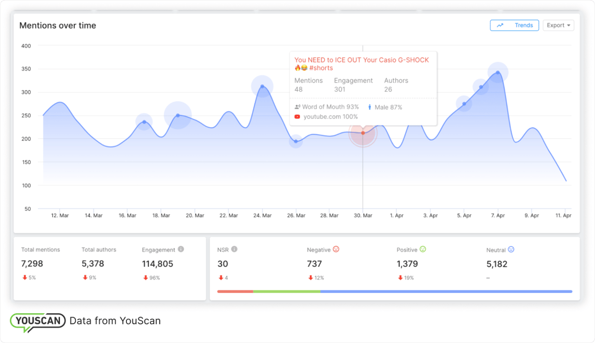Select the 24 Mar peak data point
The image size is (595, 343).
(262, 86)
